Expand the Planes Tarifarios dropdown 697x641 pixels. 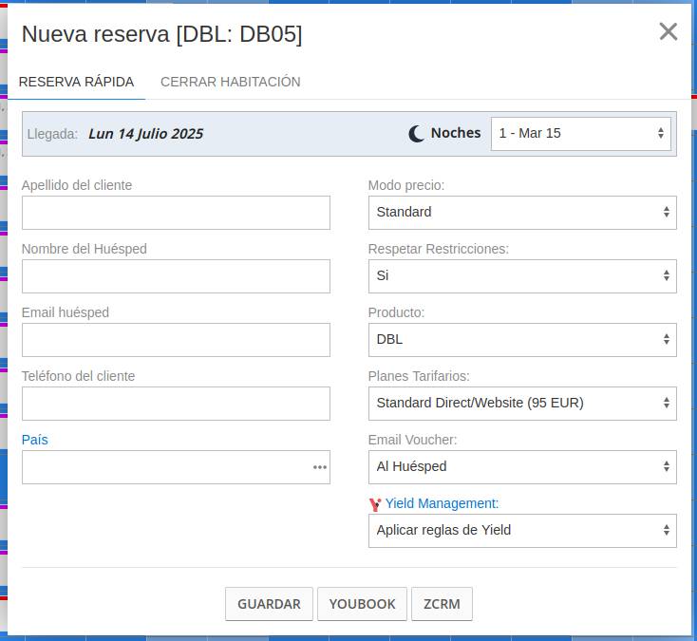[521, 404]
